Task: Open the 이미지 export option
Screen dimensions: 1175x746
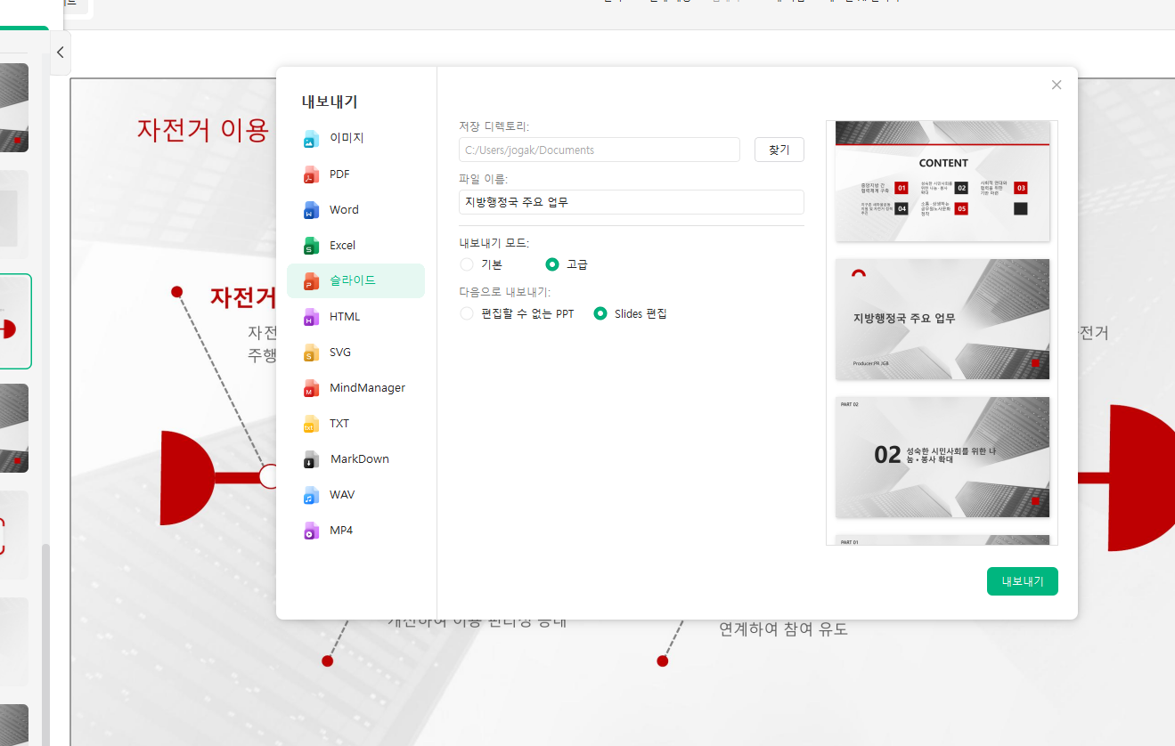Action: coord(355,138)
